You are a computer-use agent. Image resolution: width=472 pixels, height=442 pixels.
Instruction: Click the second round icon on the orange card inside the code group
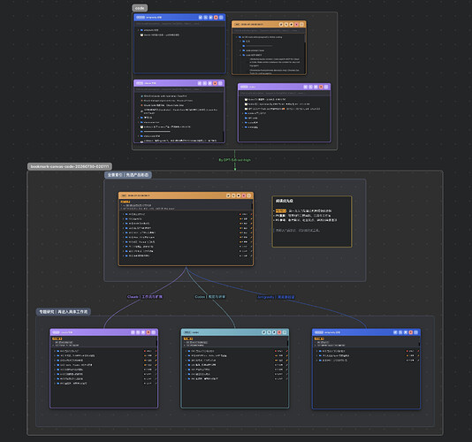tap(286, 25)
